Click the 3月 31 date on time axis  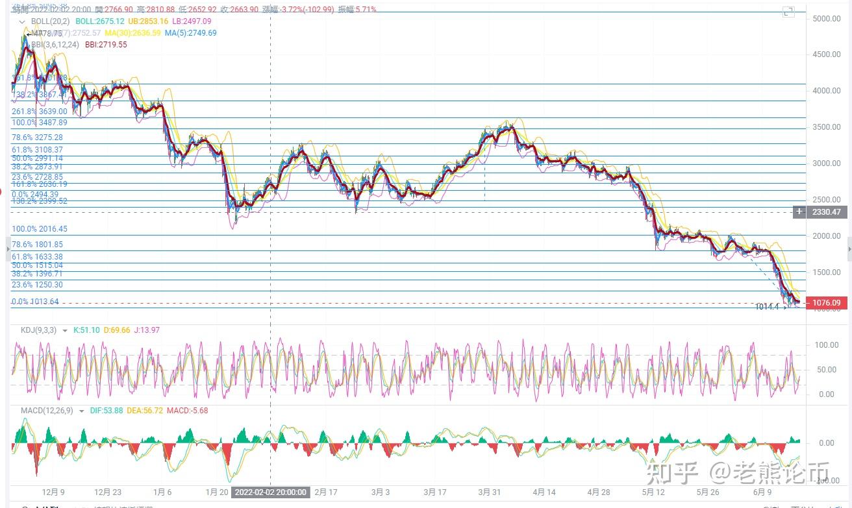point(491,492)
